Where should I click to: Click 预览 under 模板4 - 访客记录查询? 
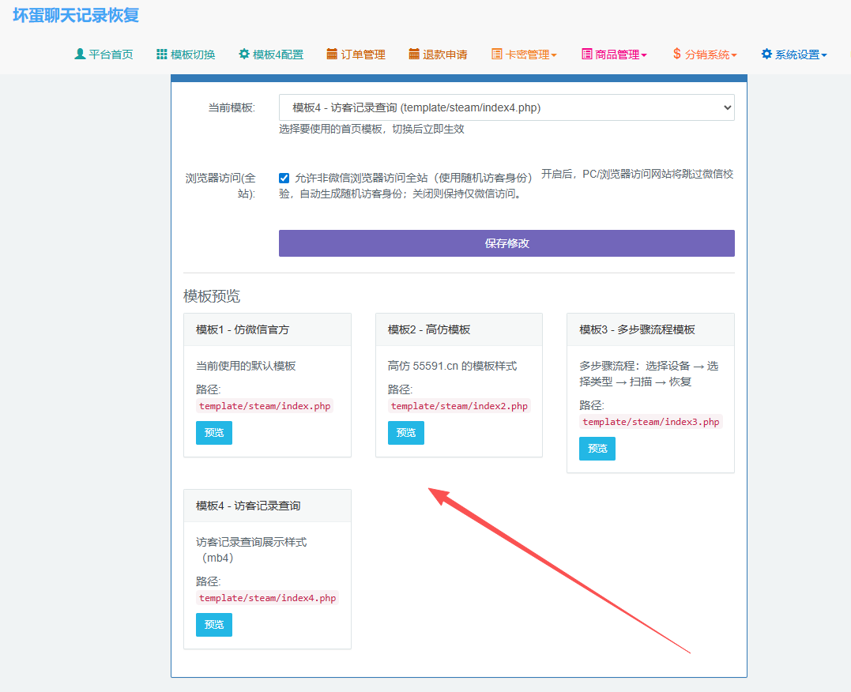[x=213, y=624]
